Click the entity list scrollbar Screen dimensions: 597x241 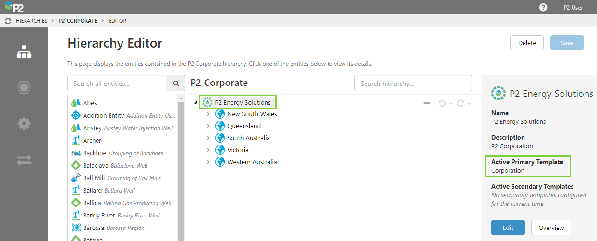click(x=181, y=168)
